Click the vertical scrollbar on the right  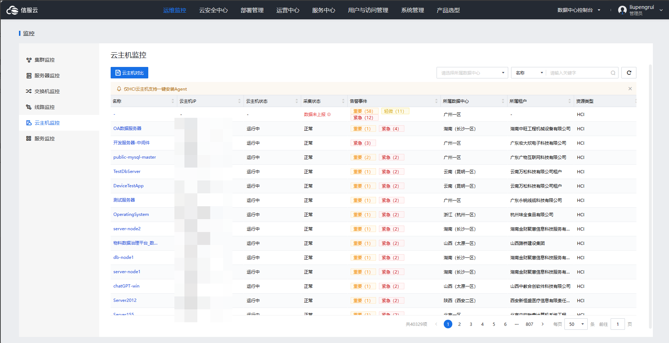[650, 196]
